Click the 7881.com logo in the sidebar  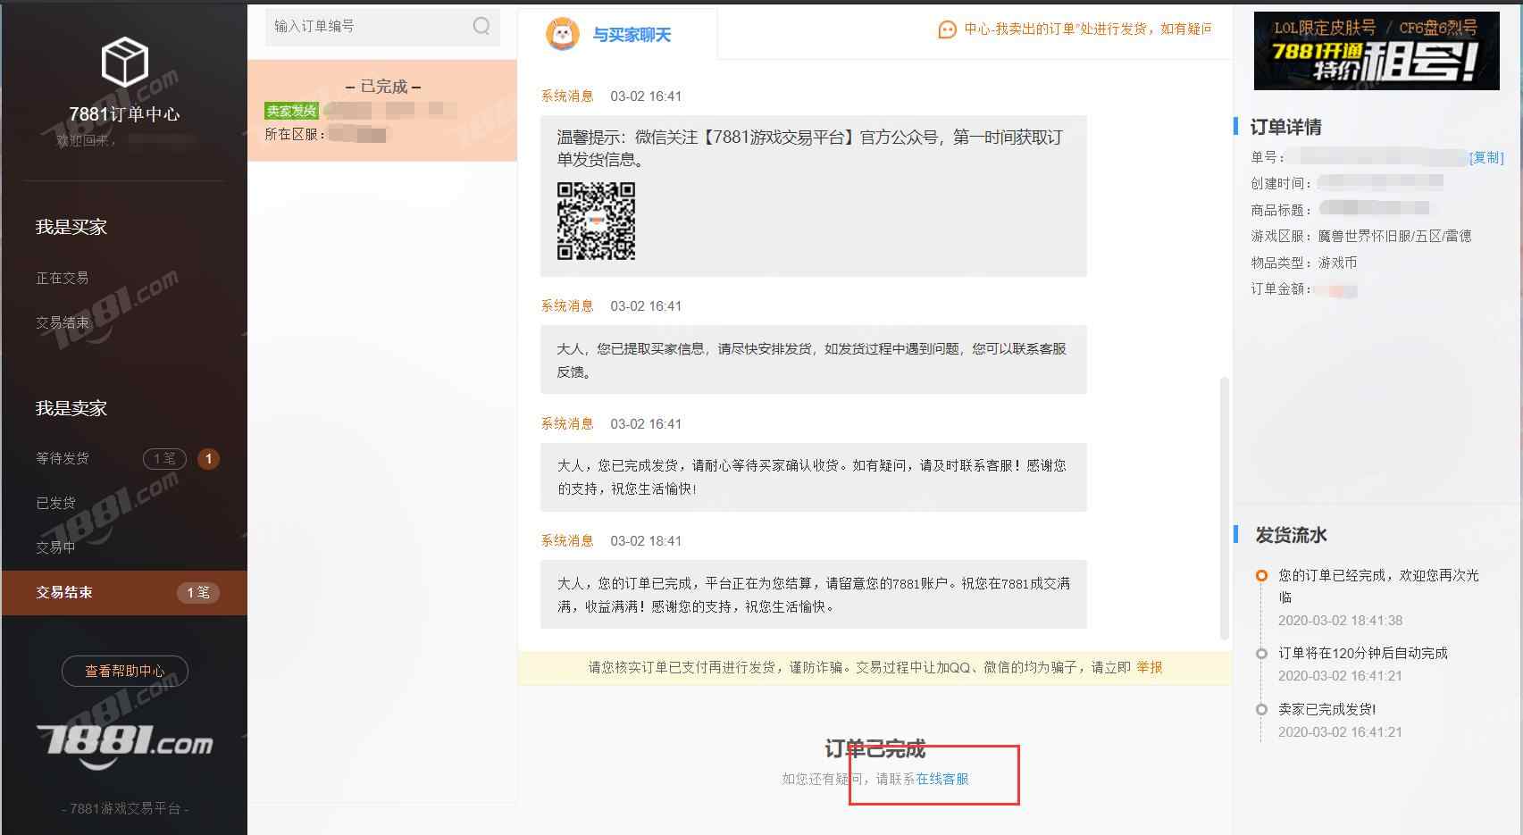pyautogui.click(x=124, y=746)
